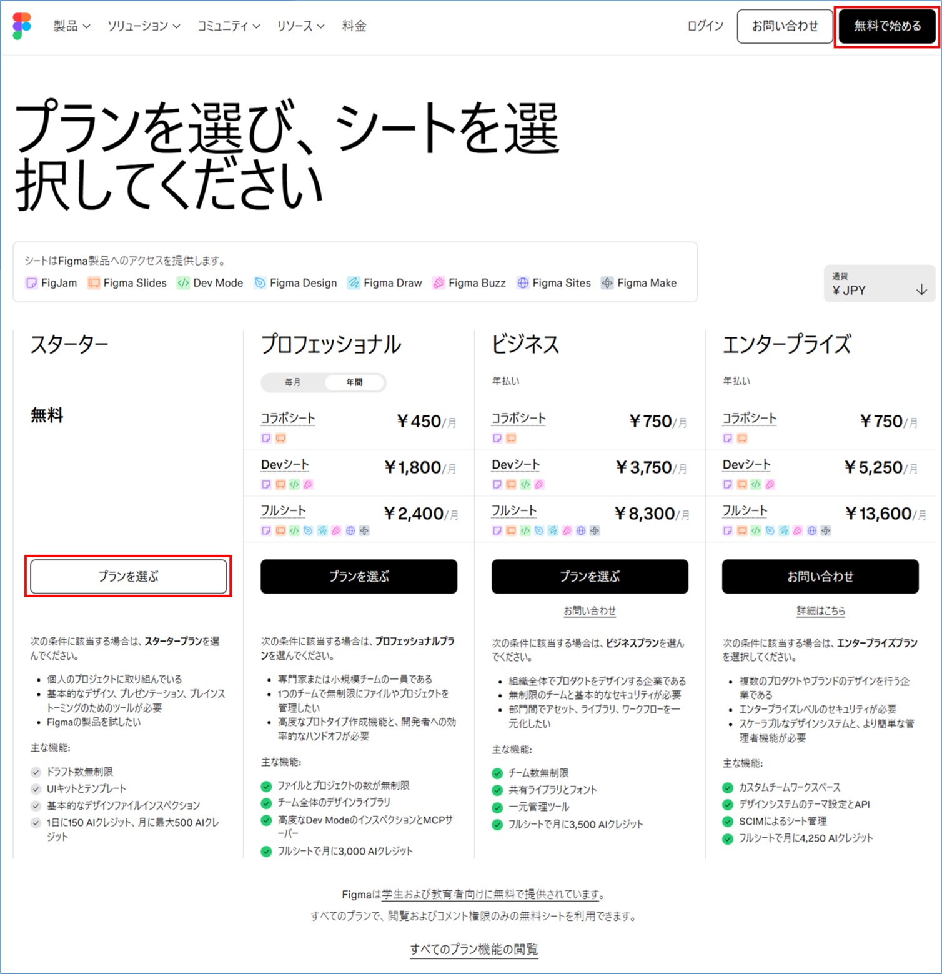Click the Figma Make icon under エンタープライズ フルシート
This screenshot has height=974, width=942.
[826, 531]
